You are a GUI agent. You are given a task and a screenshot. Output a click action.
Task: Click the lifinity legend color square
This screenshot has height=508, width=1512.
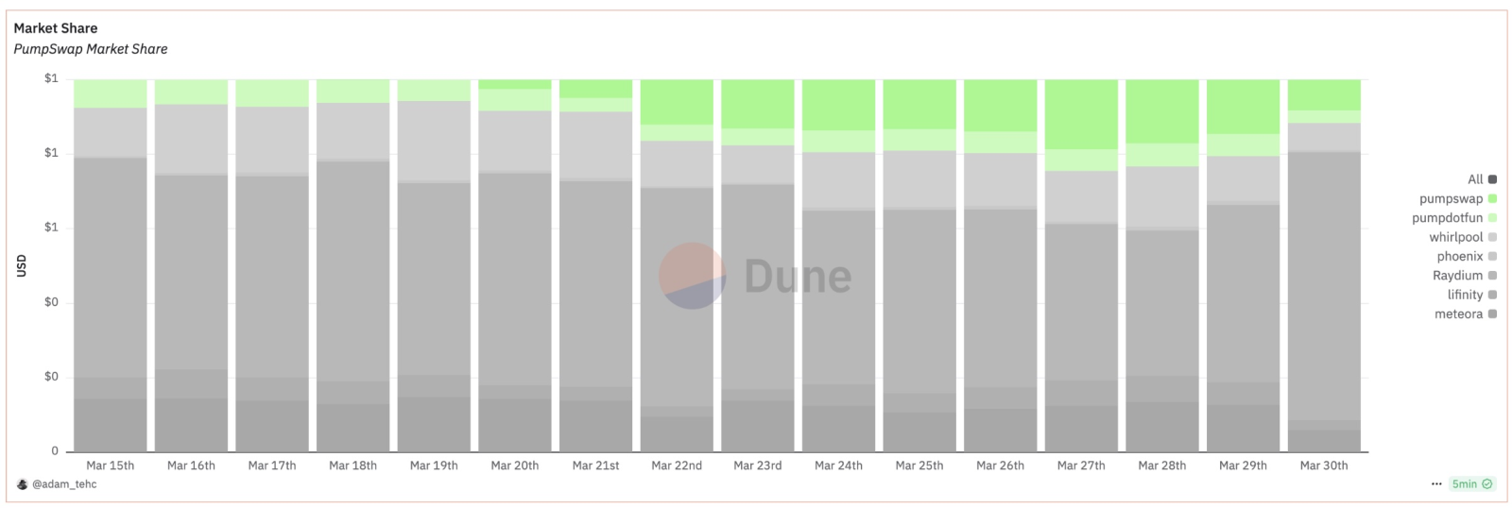1492,295
